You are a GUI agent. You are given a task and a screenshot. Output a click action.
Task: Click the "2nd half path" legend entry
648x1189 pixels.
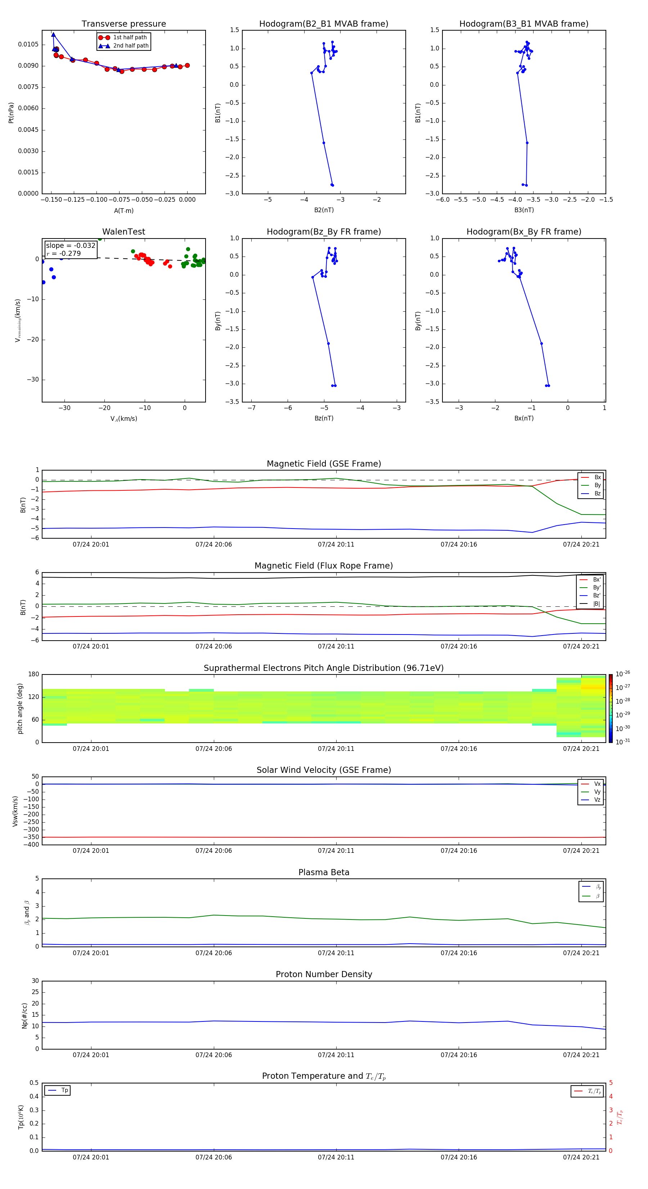pyautogui.click(x=124, y=46)
